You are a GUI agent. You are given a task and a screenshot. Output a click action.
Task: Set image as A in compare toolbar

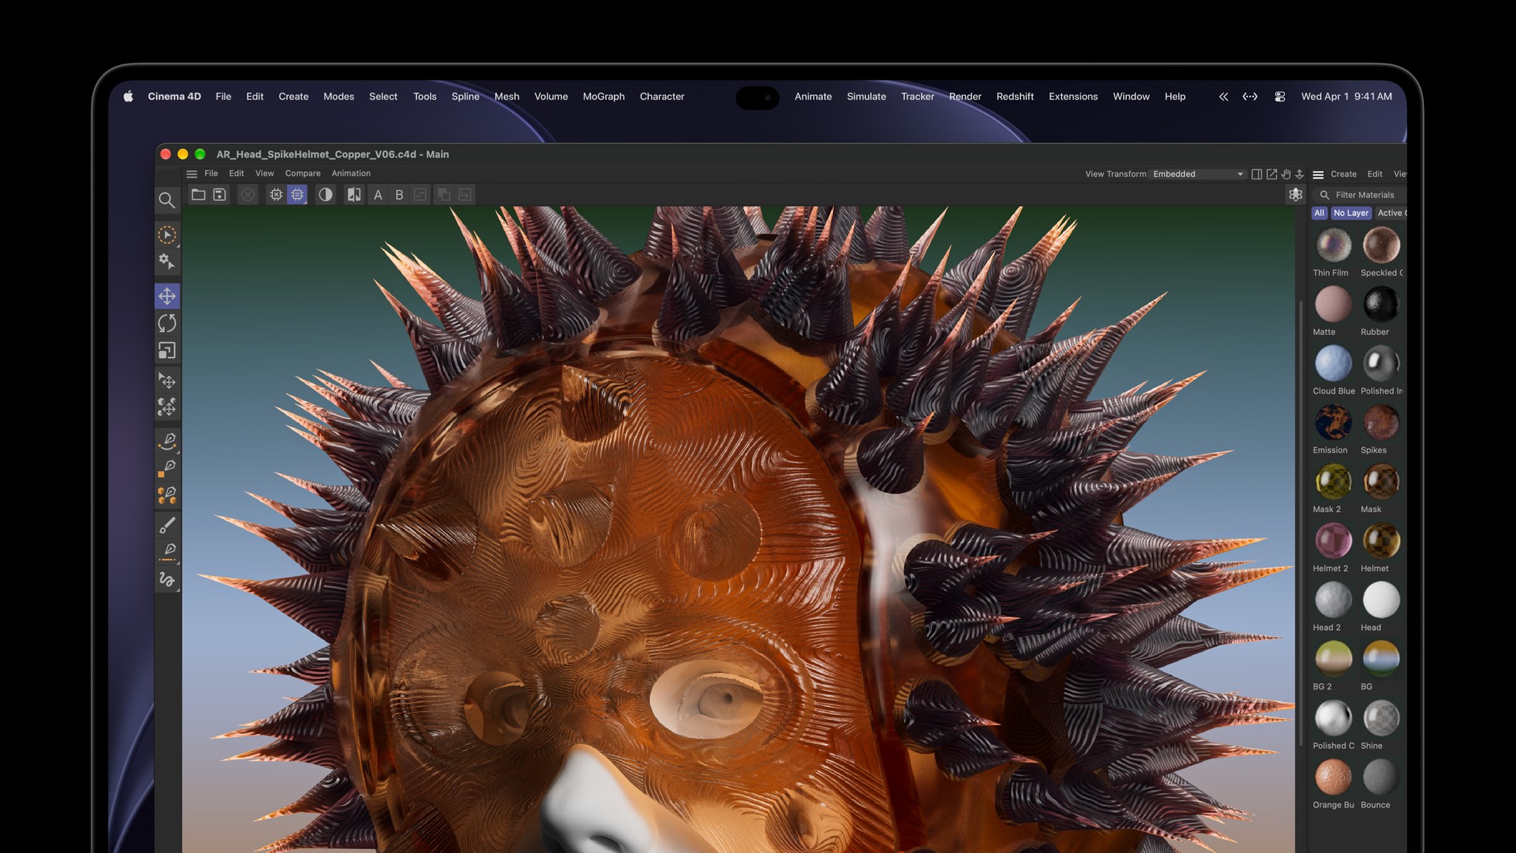click(378, 195)
